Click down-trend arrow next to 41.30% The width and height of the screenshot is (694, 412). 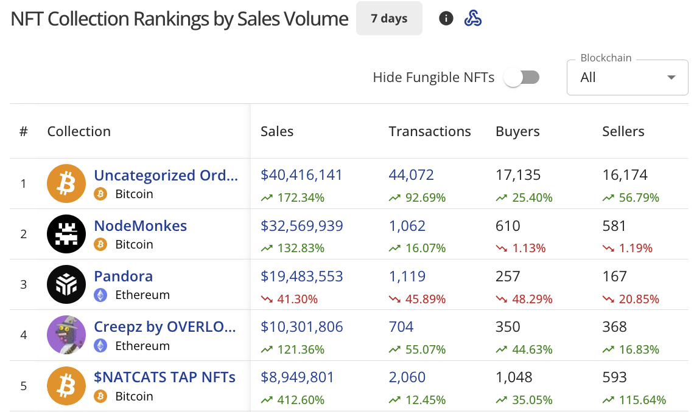[x=267, y=300]
